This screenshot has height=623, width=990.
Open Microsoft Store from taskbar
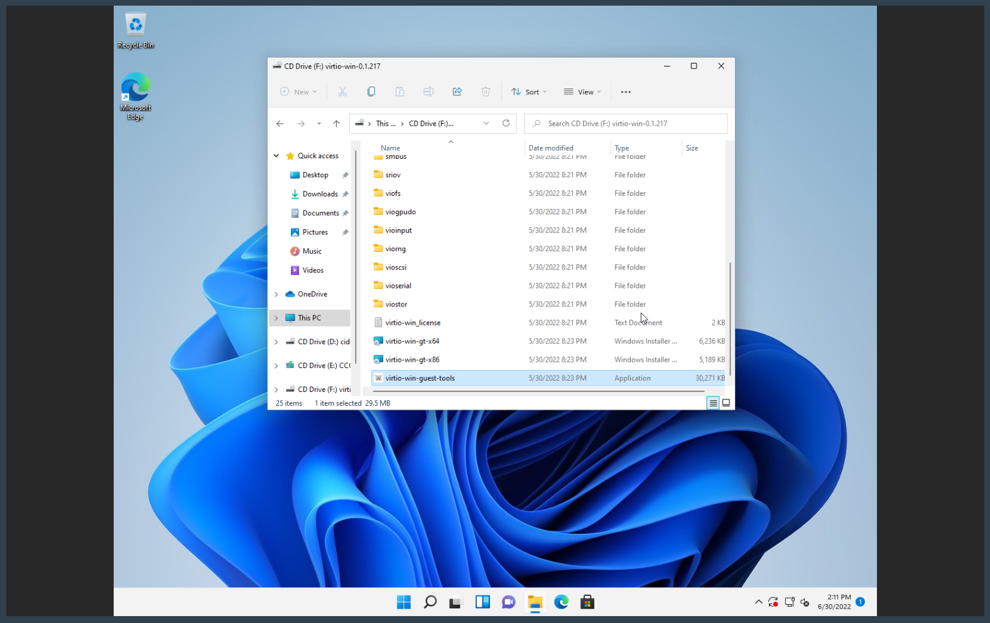click(587, 602)
